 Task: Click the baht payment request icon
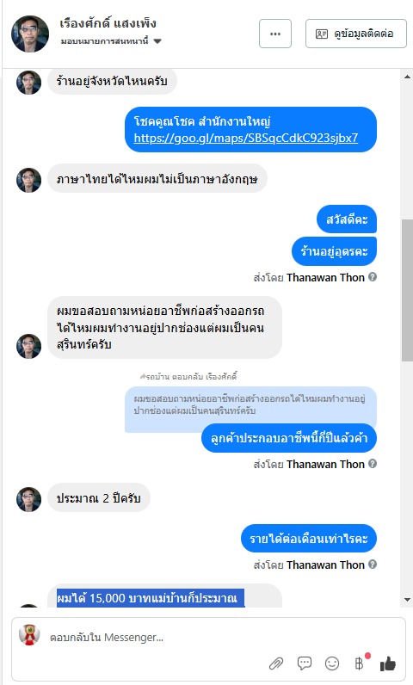pyautogui.click(x=360, y=663)
